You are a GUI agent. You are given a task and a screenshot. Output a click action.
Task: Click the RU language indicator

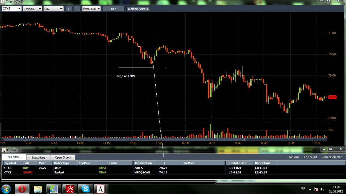(303, 188)
